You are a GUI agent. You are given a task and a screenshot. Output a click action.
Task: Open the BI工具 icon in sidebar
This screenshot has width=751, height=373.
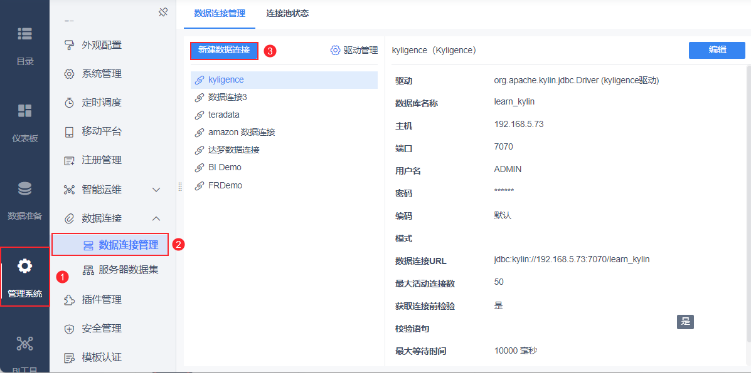[24, 344]
